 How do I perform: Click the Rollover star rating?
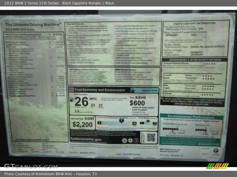tap(207, 95)
